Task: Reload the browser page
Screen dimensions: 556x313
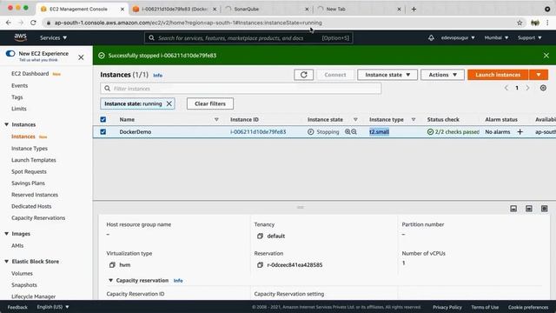Action: click(x=33, y=23)
